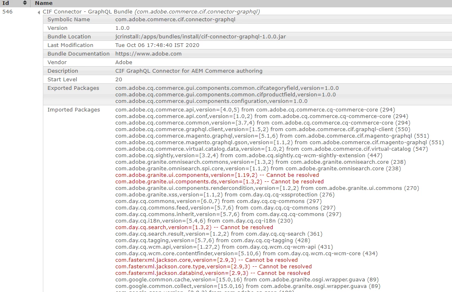452x292 pixels.
Task: Open com.adobe.cq.commerce.api.conf import line
Action: (262, 116)
